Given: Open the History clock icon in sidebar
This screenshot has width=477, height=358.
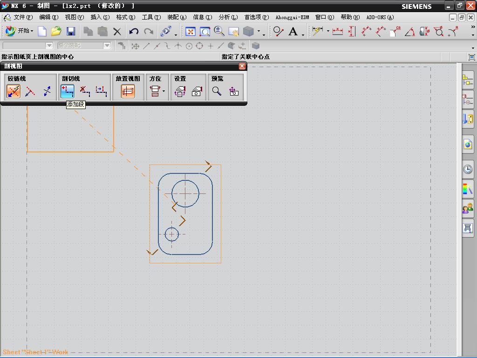Looking at the screenshot, I should click(468, 169).
